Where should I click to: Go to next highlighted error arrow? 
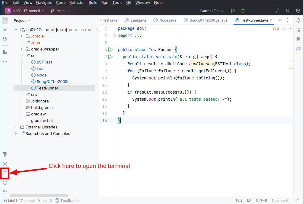point(290,29)
